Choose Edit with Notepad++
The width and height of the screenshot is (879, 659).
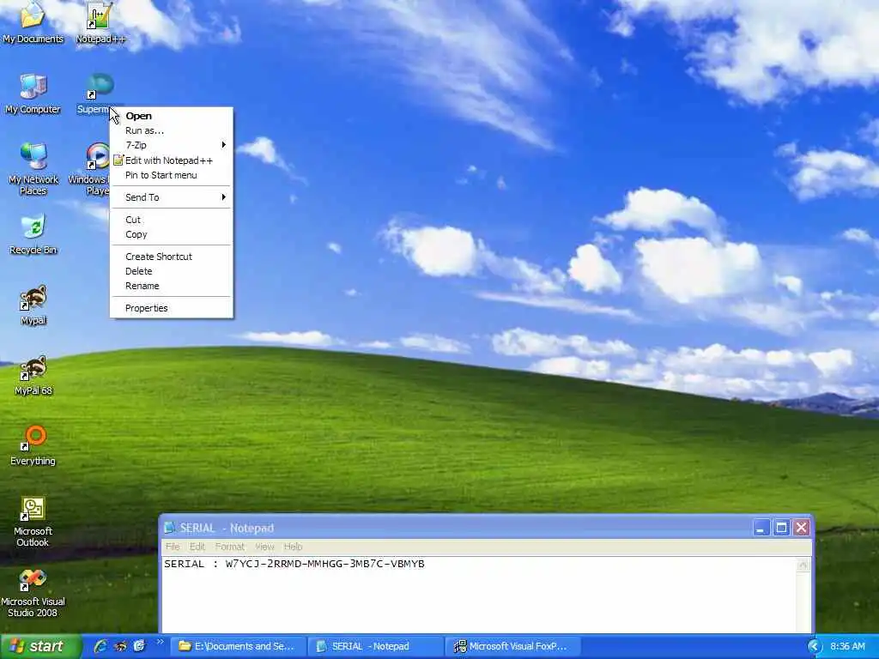pos(171,160)
